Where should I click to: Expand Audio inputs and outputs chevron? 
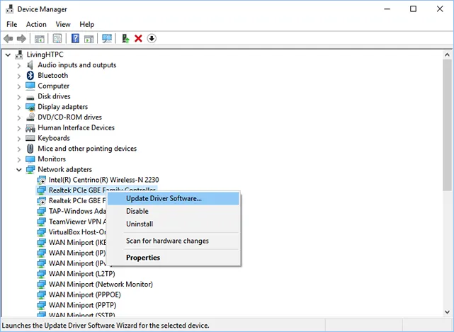[19, 66]
